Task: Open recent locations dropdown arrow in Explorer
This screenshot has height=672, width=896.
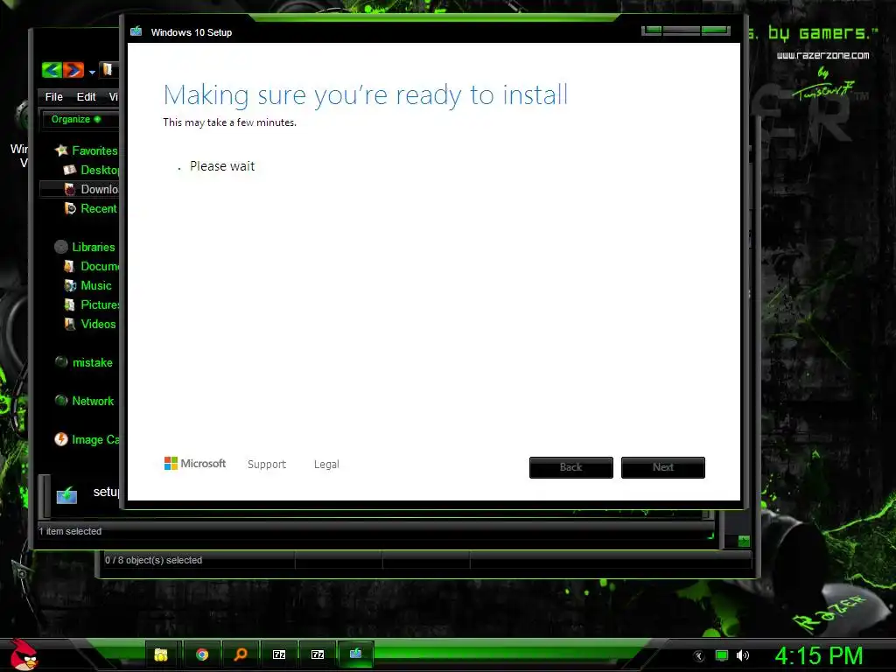Action: click(x=92, y=72)
